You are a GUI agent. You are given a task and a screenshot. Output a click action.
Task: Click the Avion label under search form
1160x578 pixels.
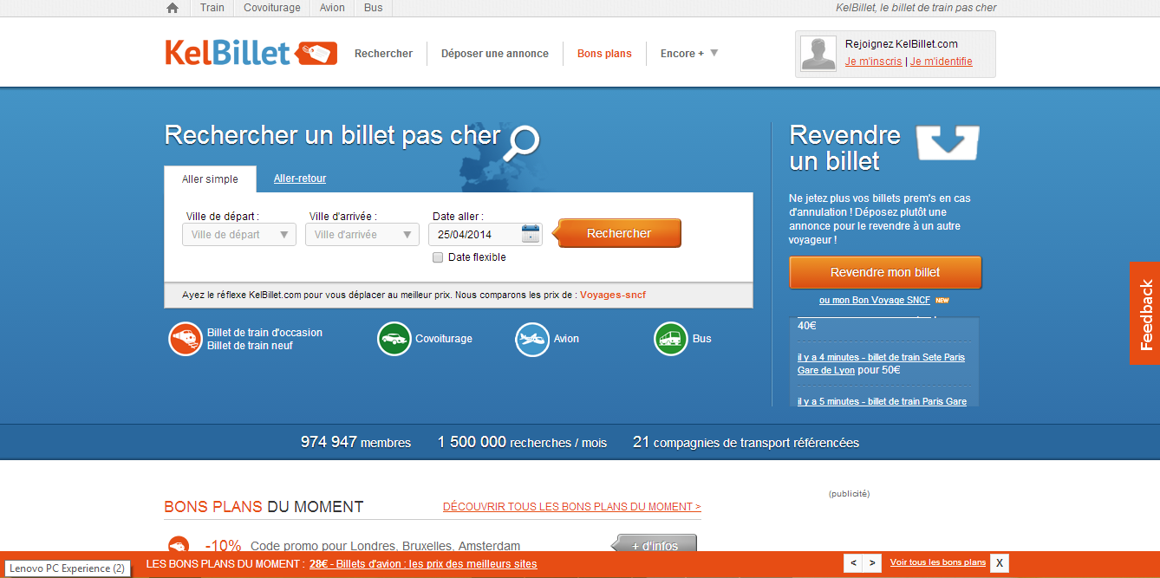click(566, 339)
